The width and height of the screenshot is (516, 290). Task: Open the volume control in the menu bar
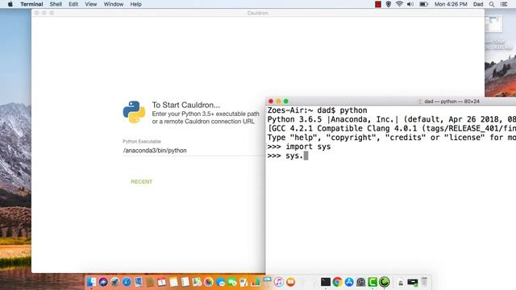410,4
